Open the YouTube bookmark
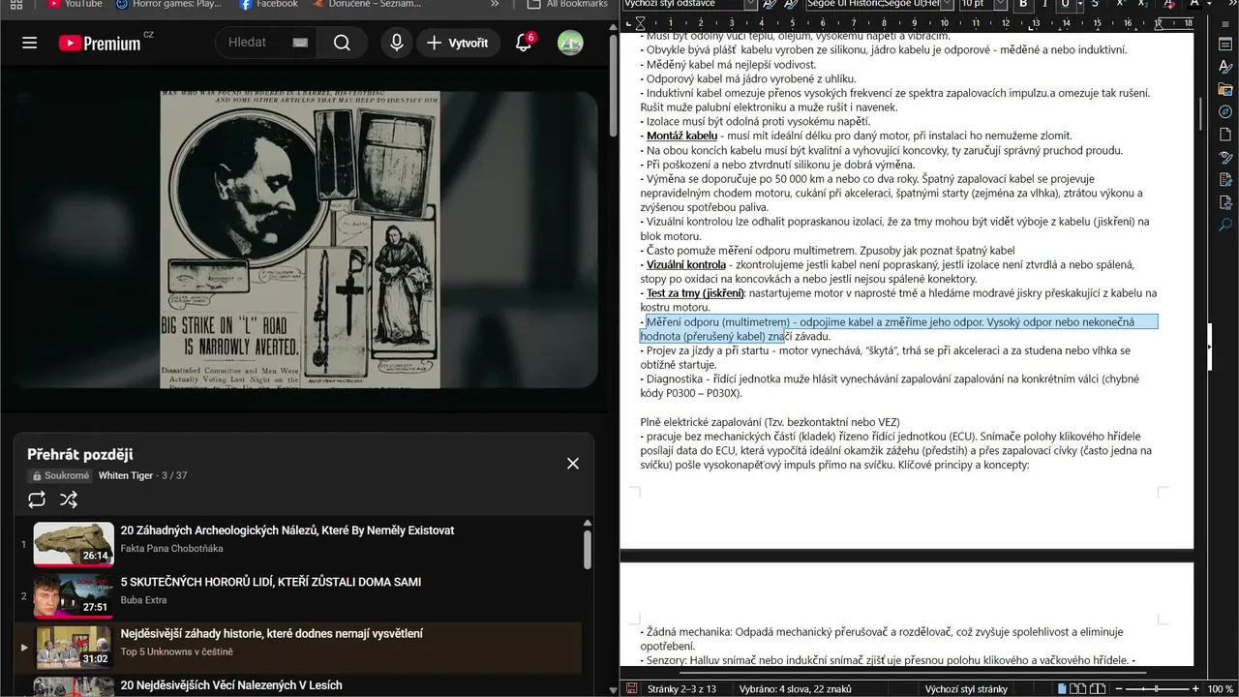Viewport: 1239px width, 697px height. point(74,5)
